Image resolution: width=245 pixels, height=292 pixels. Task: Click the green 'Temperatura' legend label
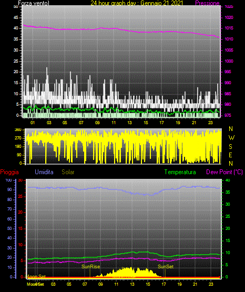(180, 172)
